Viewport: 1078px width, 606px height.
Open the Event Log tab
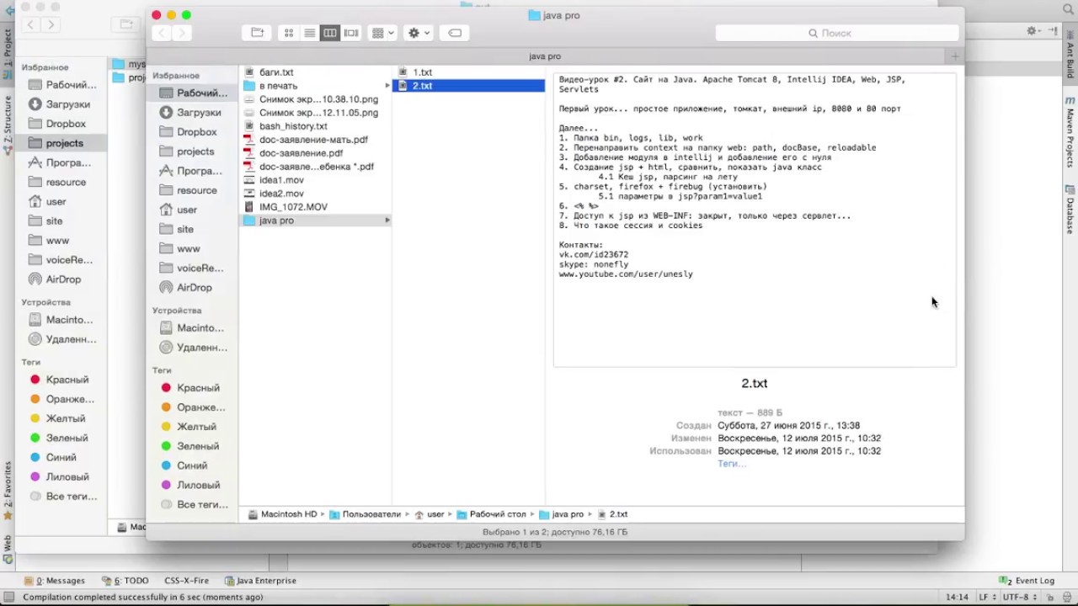pyautogui.click(x=1027, y=581)
